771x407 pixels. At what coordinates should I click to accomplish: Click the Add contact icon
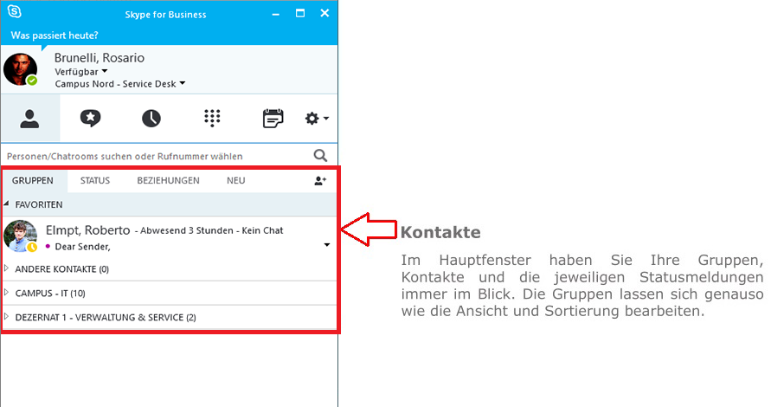320,181
